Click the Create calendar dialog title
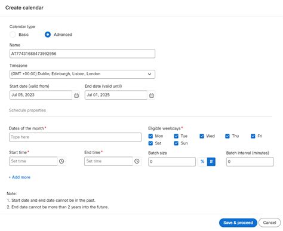283x231 pixels. [24, 8]
